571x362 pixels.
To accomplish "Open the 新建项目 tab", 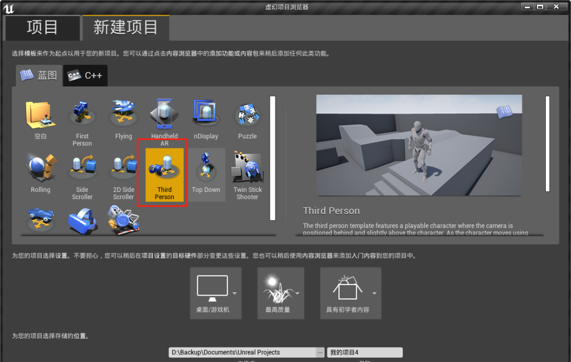I will [125, 28].
